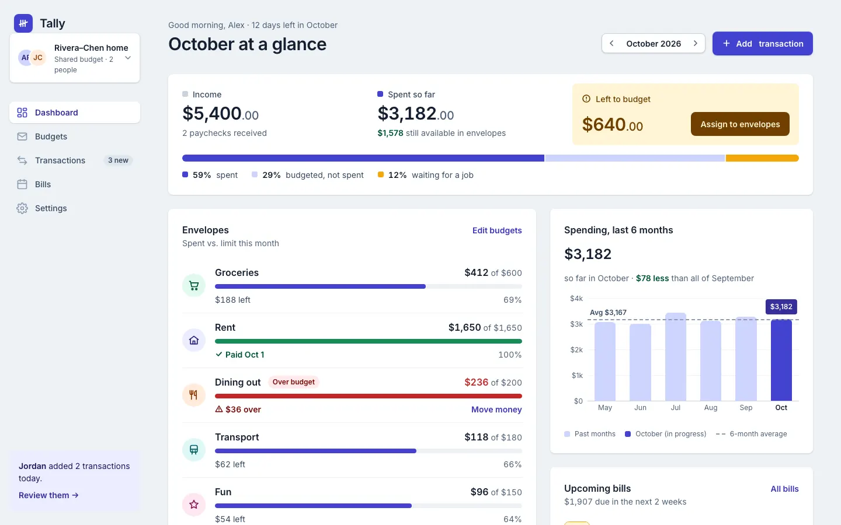
Task: Click the Transport progress bar
Action: click(x=369, y=451)
